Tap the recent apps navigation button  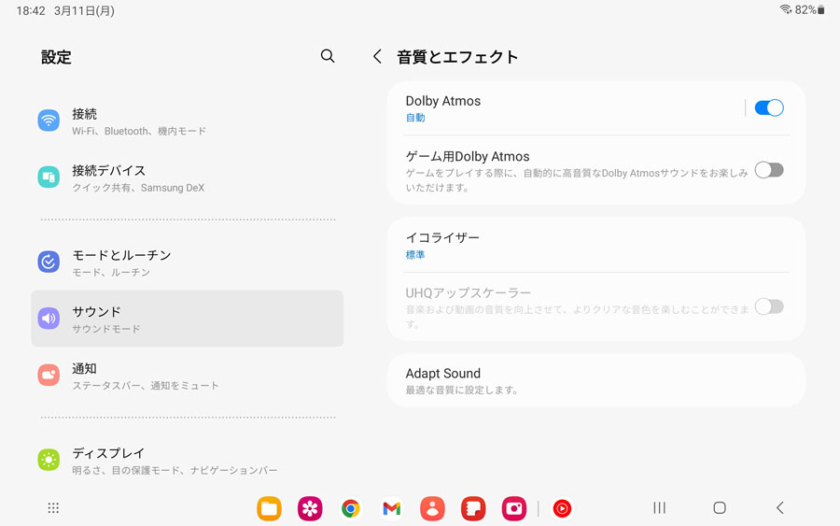pyautogui.click(x=660, y=507)
